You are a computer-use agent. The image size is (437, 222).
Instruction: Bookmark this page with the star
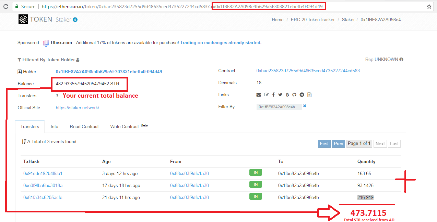pyautogui.click(x=429, y=7)
